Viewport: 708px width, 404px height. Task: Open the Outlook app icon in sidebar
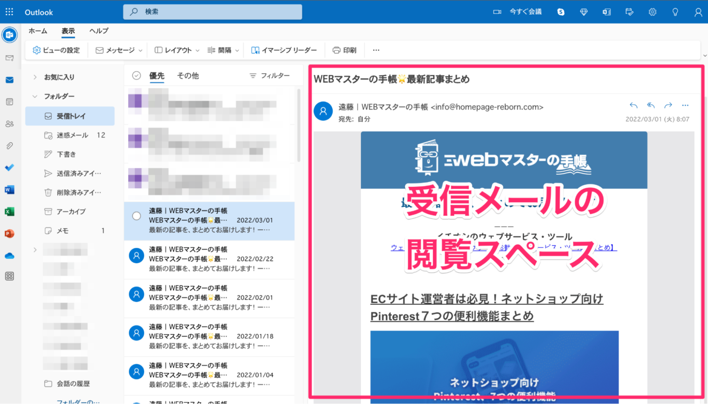[9, 35]
